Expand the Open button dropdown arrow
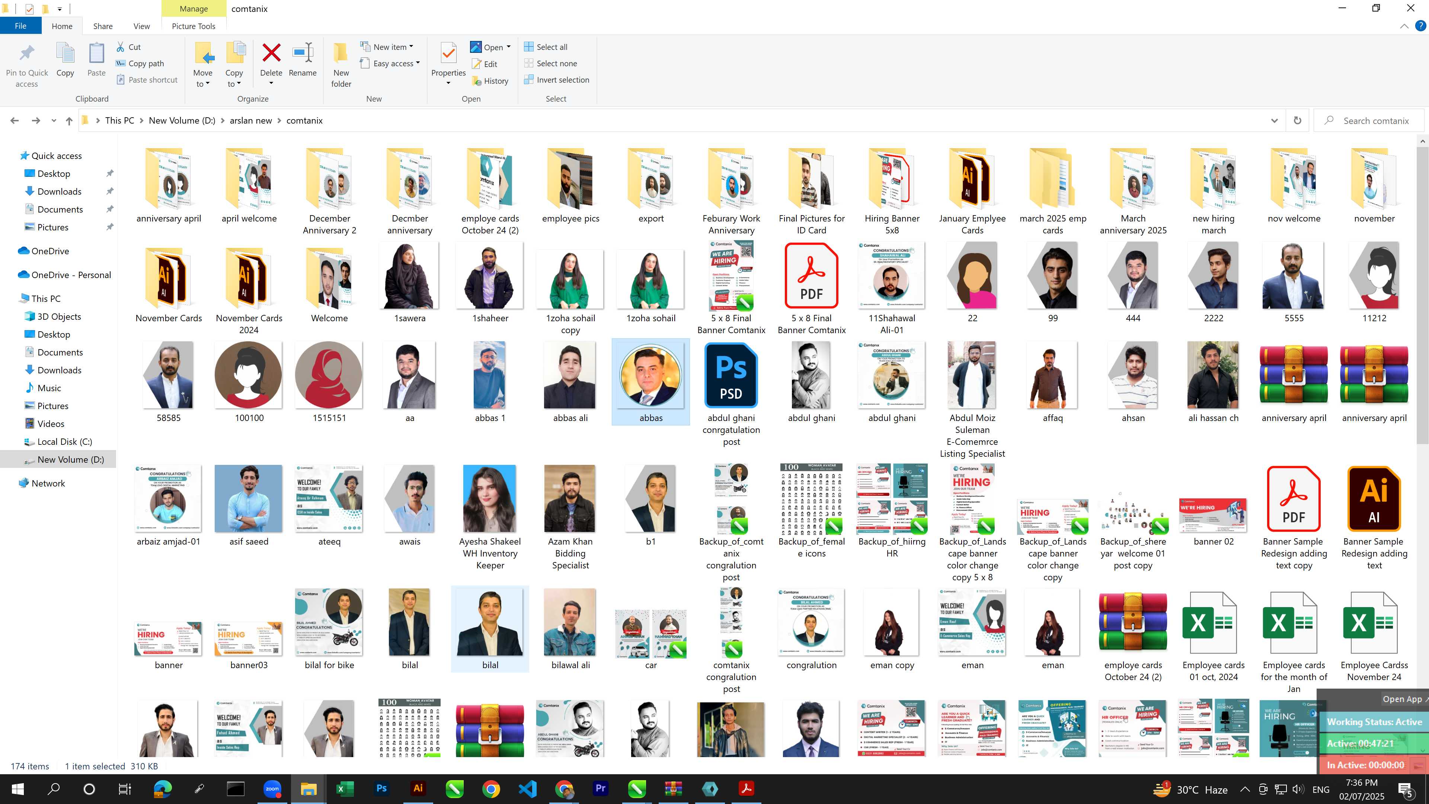 pyautogui.click(x=508, y=47)
